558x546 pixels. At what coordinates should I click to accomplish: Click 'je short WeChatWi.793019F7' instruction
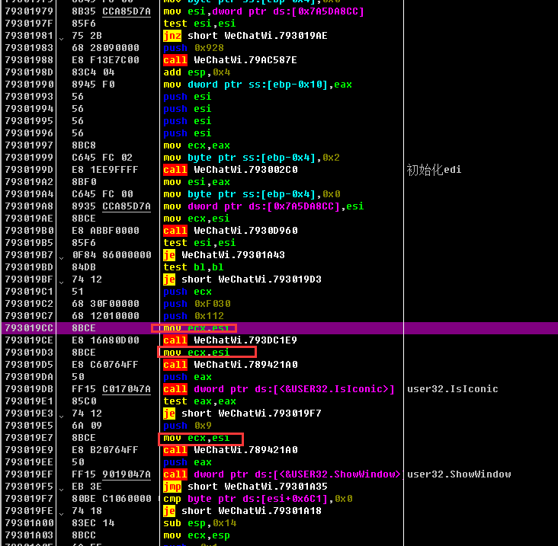(x=242, y=413)
